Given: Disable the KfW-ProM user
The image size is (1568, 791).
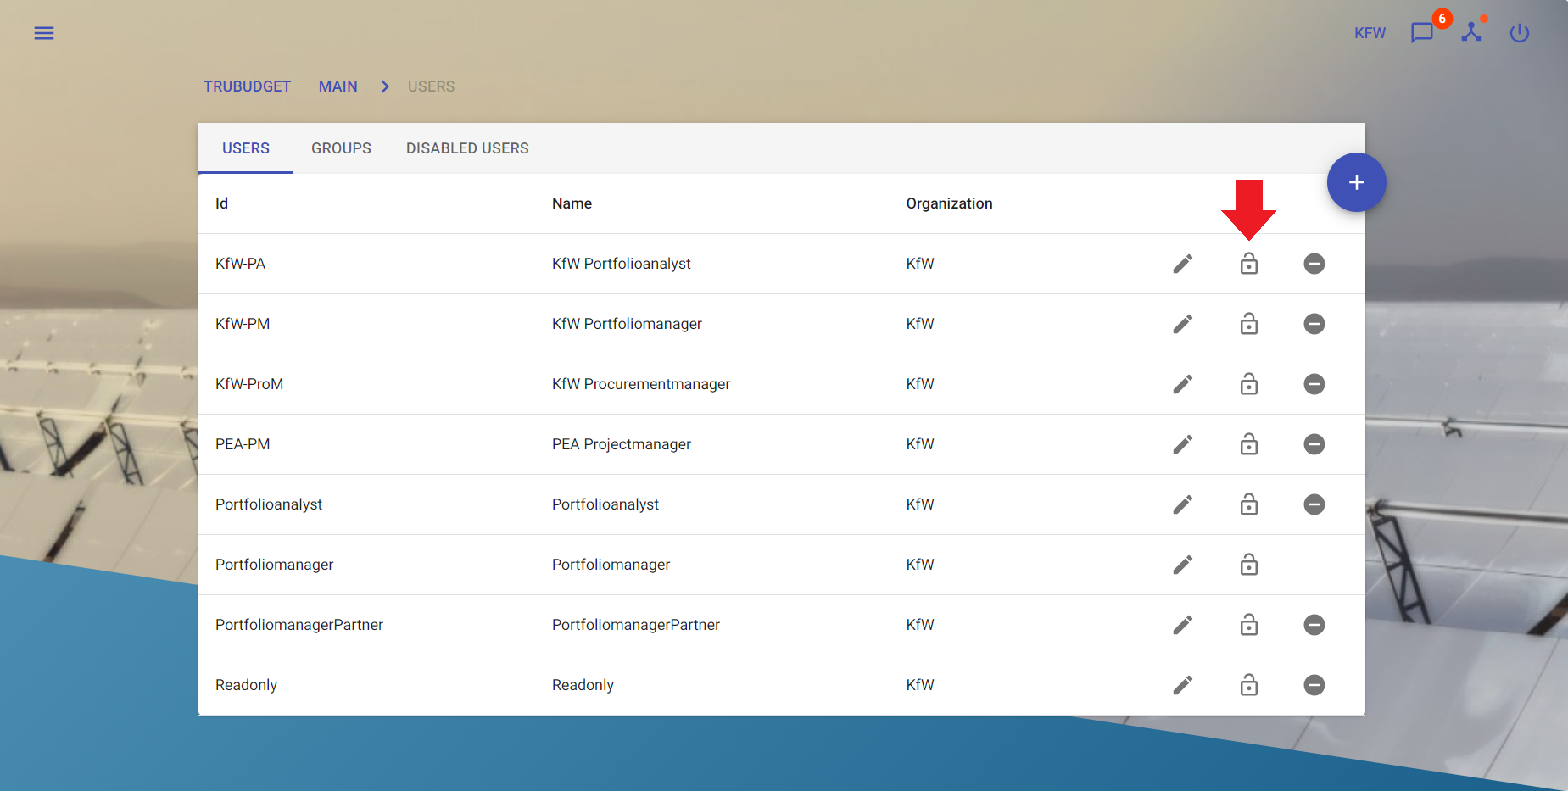Looking at the screenshot, I should pyautogui.click(x=1314, y=384).
